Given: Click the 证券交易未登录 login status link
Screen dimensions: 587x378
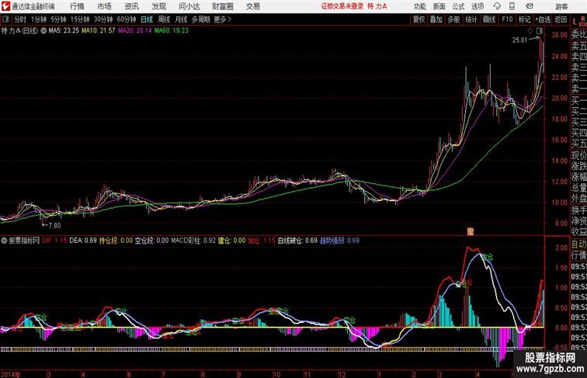Looking at the screenshot, I should pos(342,6).
